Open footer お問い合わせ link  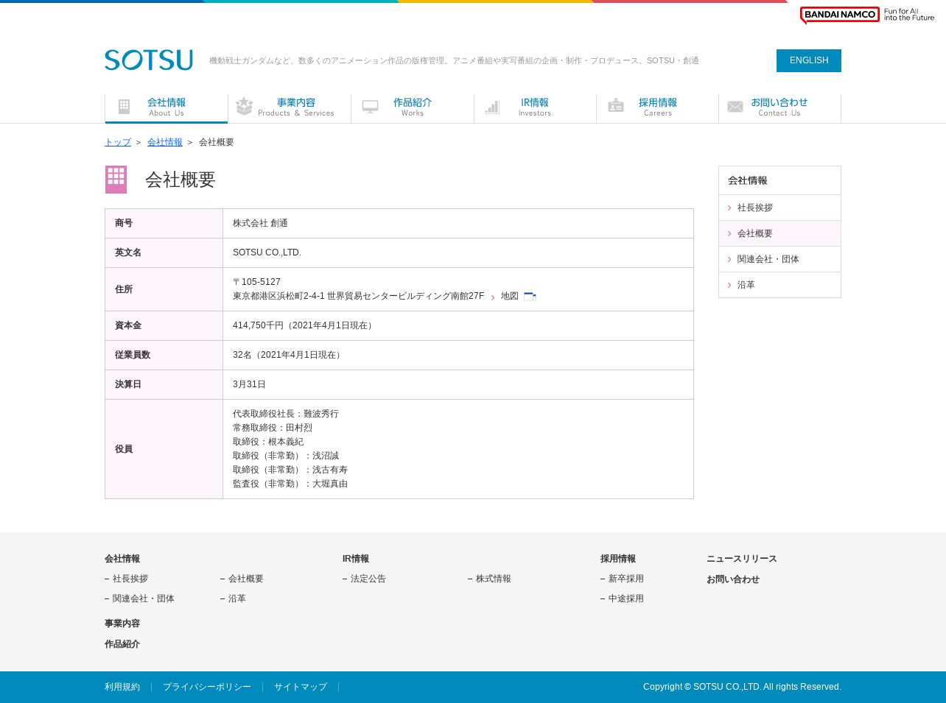pyautogui.click(x=733, y=579)
